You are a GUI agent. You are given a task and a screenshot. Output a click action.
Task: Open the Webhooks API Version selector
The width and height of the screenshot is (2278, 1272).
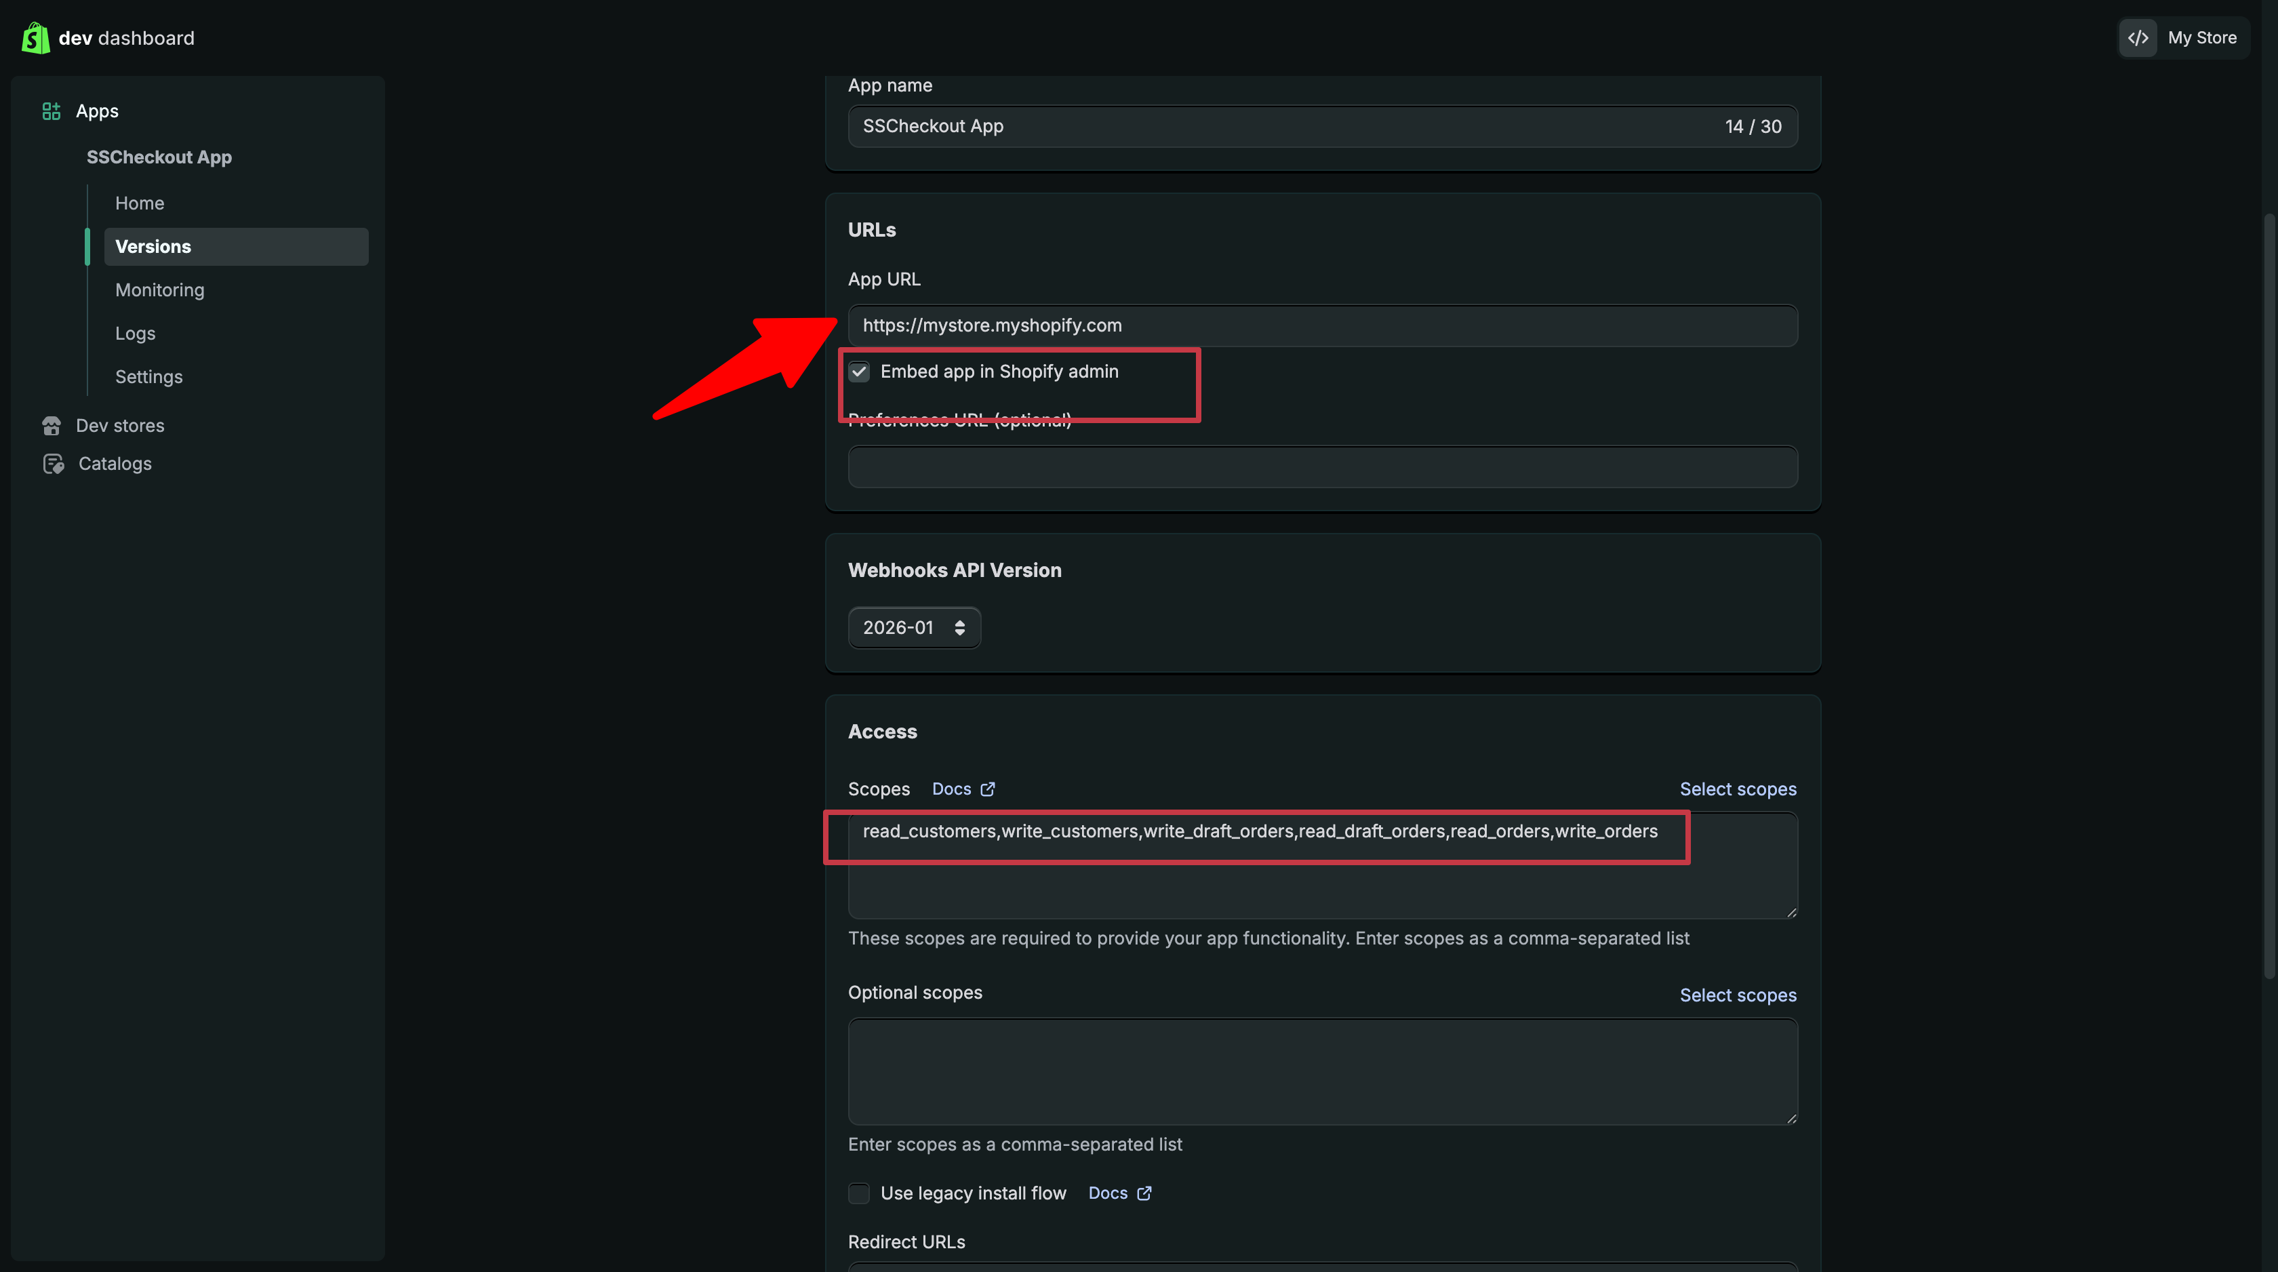coord(913,627)
